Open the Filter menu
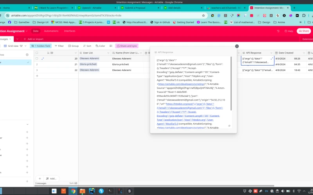This screenshot has height=195, width=313. (x=59, y=46)
